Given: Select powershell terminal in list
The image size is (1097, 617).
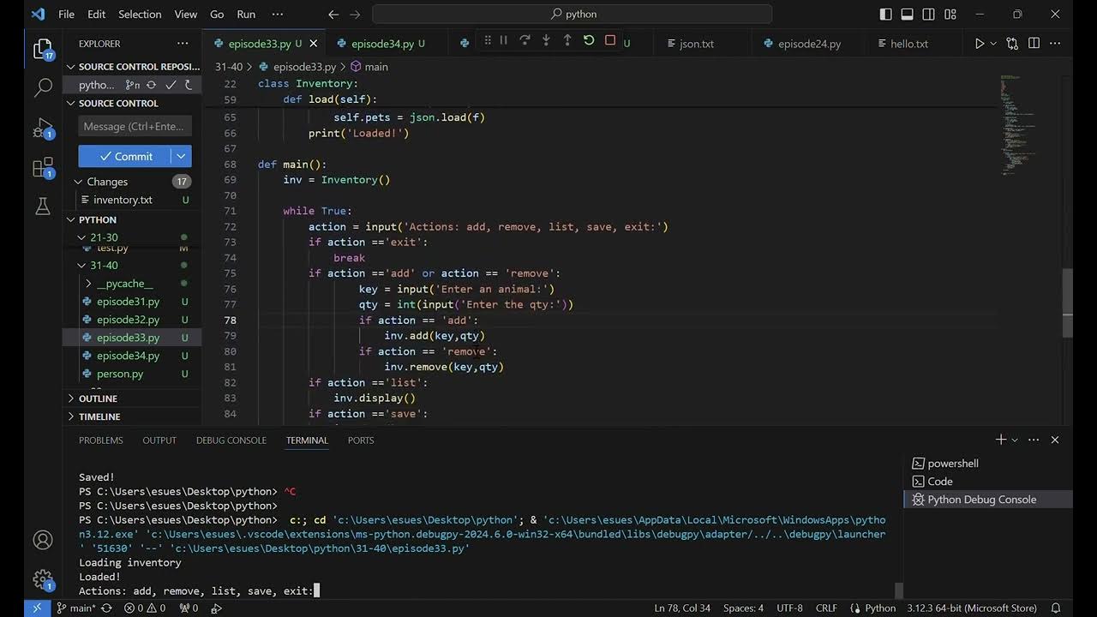Looking at the screenshot, I should coord(987,464).
